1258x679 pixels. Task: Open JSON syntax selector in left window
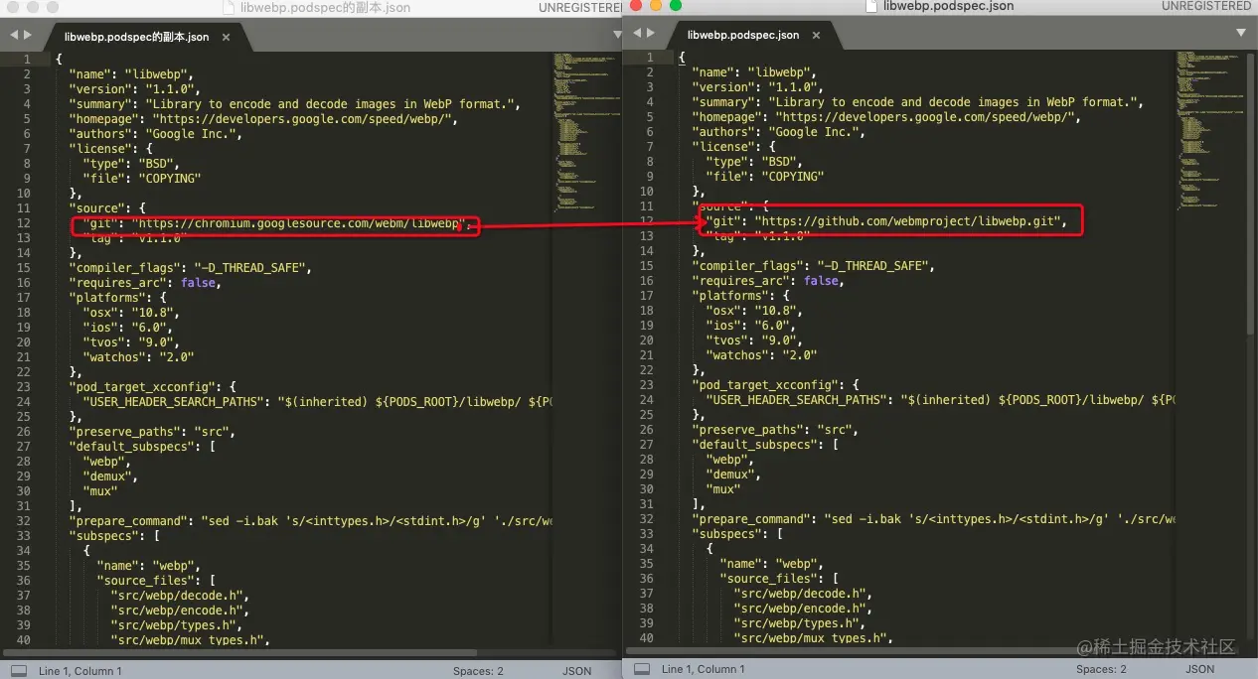(576, 671)
